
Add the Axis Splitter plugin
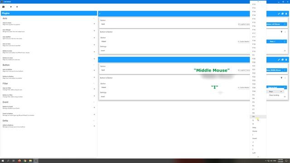(x=94, y=38)
